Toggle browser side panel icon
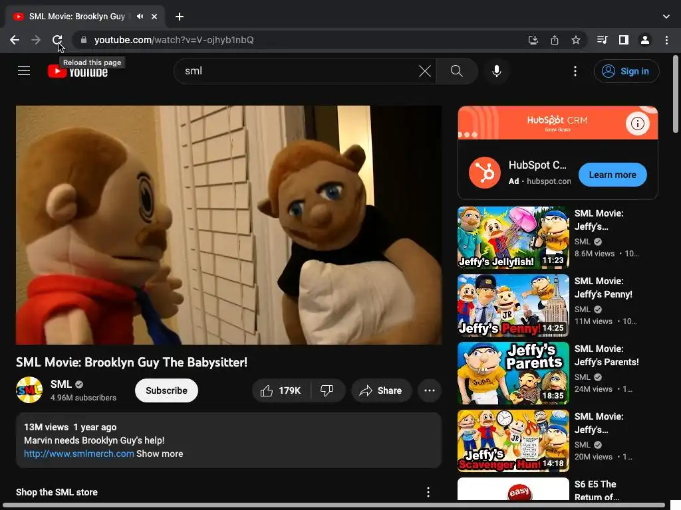Screen dimensions: 681x510 (x=623, y=40)
